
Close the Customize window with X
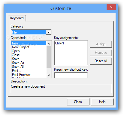click(x=111, y=7)
